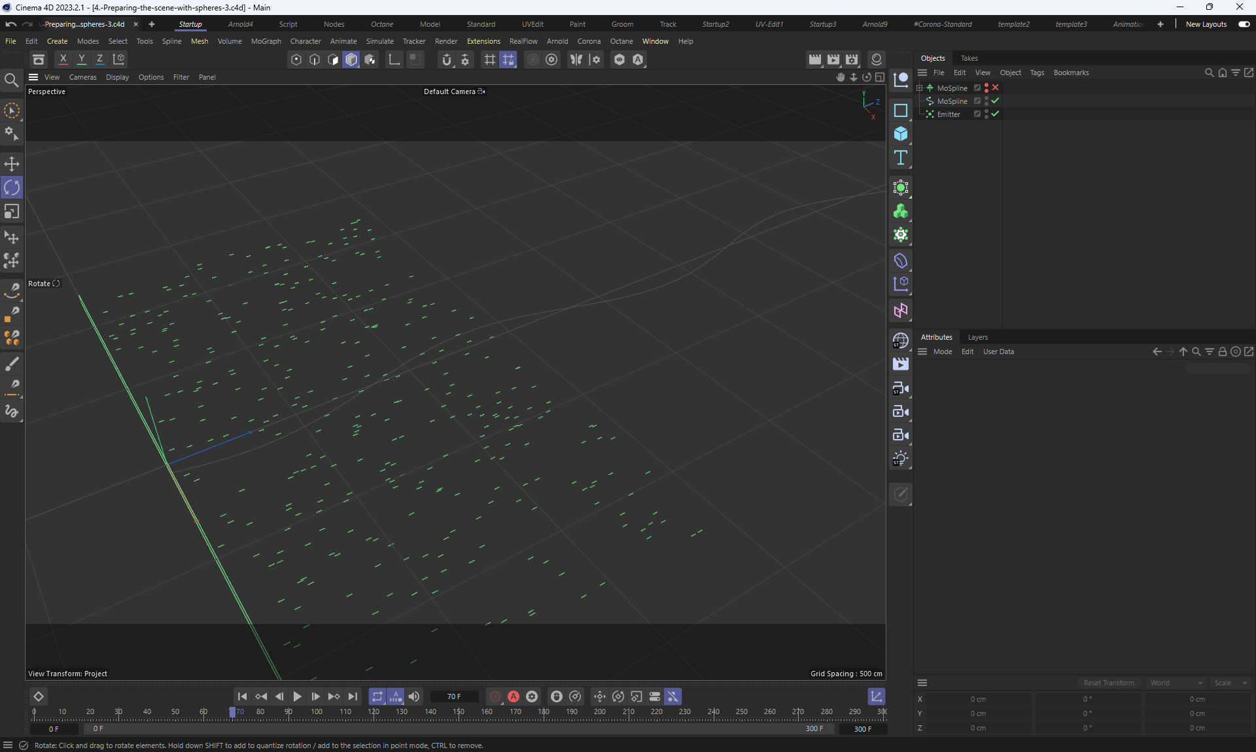Toggle X axis lock
The width and height of the screenshot is (1256, 752).
pyautogui.click(x=63, y=59)
